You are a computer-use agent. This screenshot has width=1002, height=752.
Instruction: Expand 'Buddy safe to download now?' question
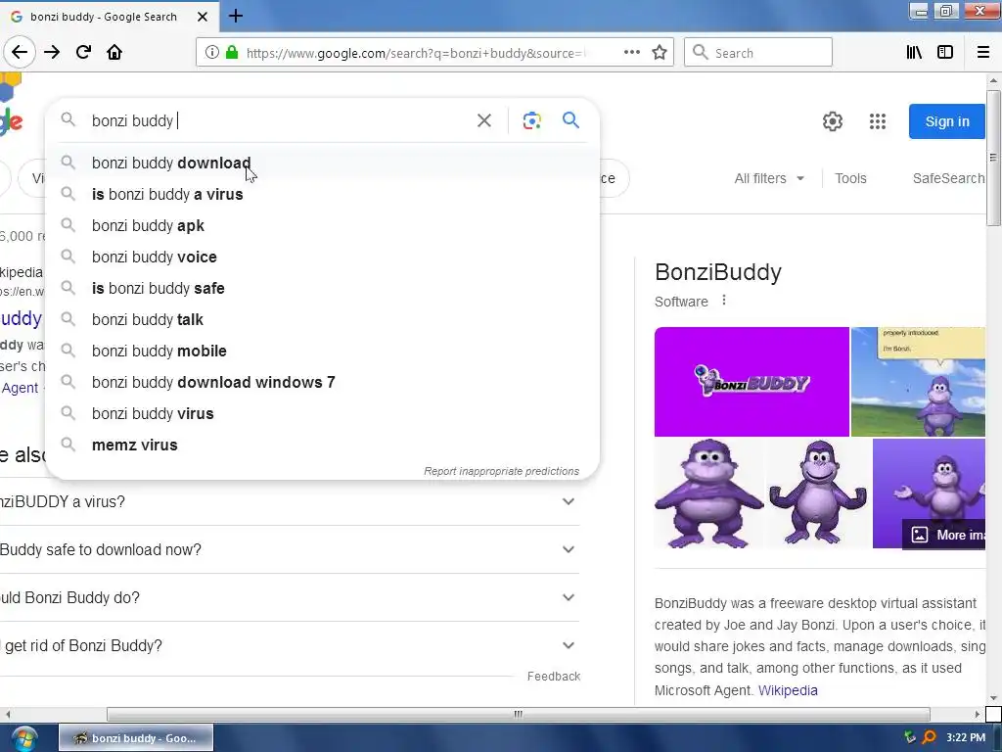[x=290, y=550]
